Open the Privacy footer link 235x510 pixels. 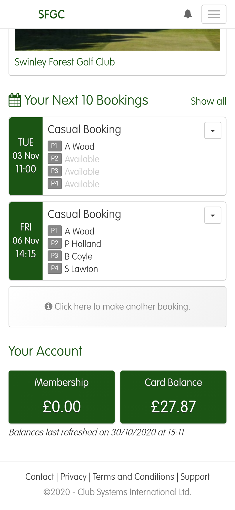73,477
